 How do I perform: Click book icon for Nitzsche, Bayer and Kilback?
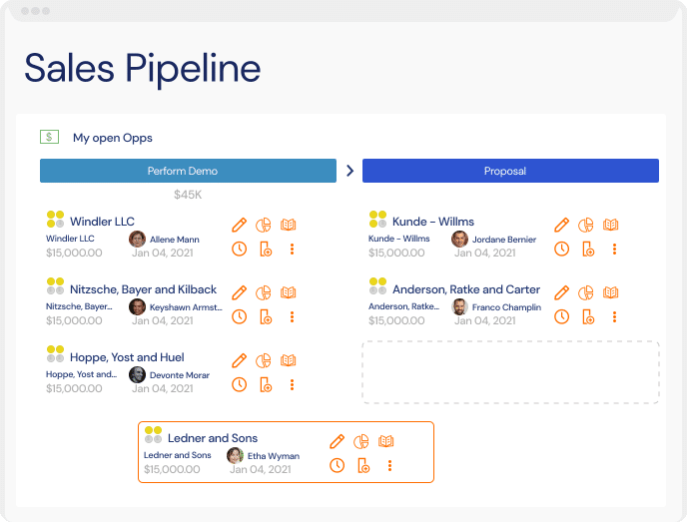(x=288, y=292)
